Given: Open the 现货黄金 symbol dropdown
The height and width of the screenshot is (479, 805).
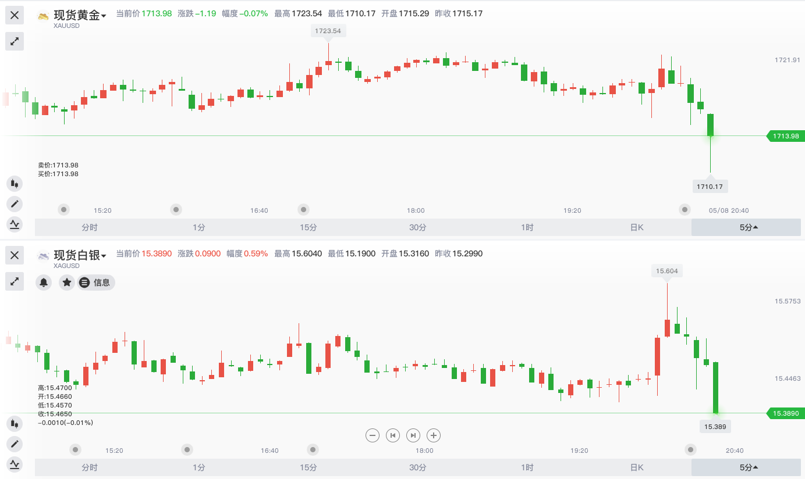Looking at the screenshot, I should click(80, 16).
